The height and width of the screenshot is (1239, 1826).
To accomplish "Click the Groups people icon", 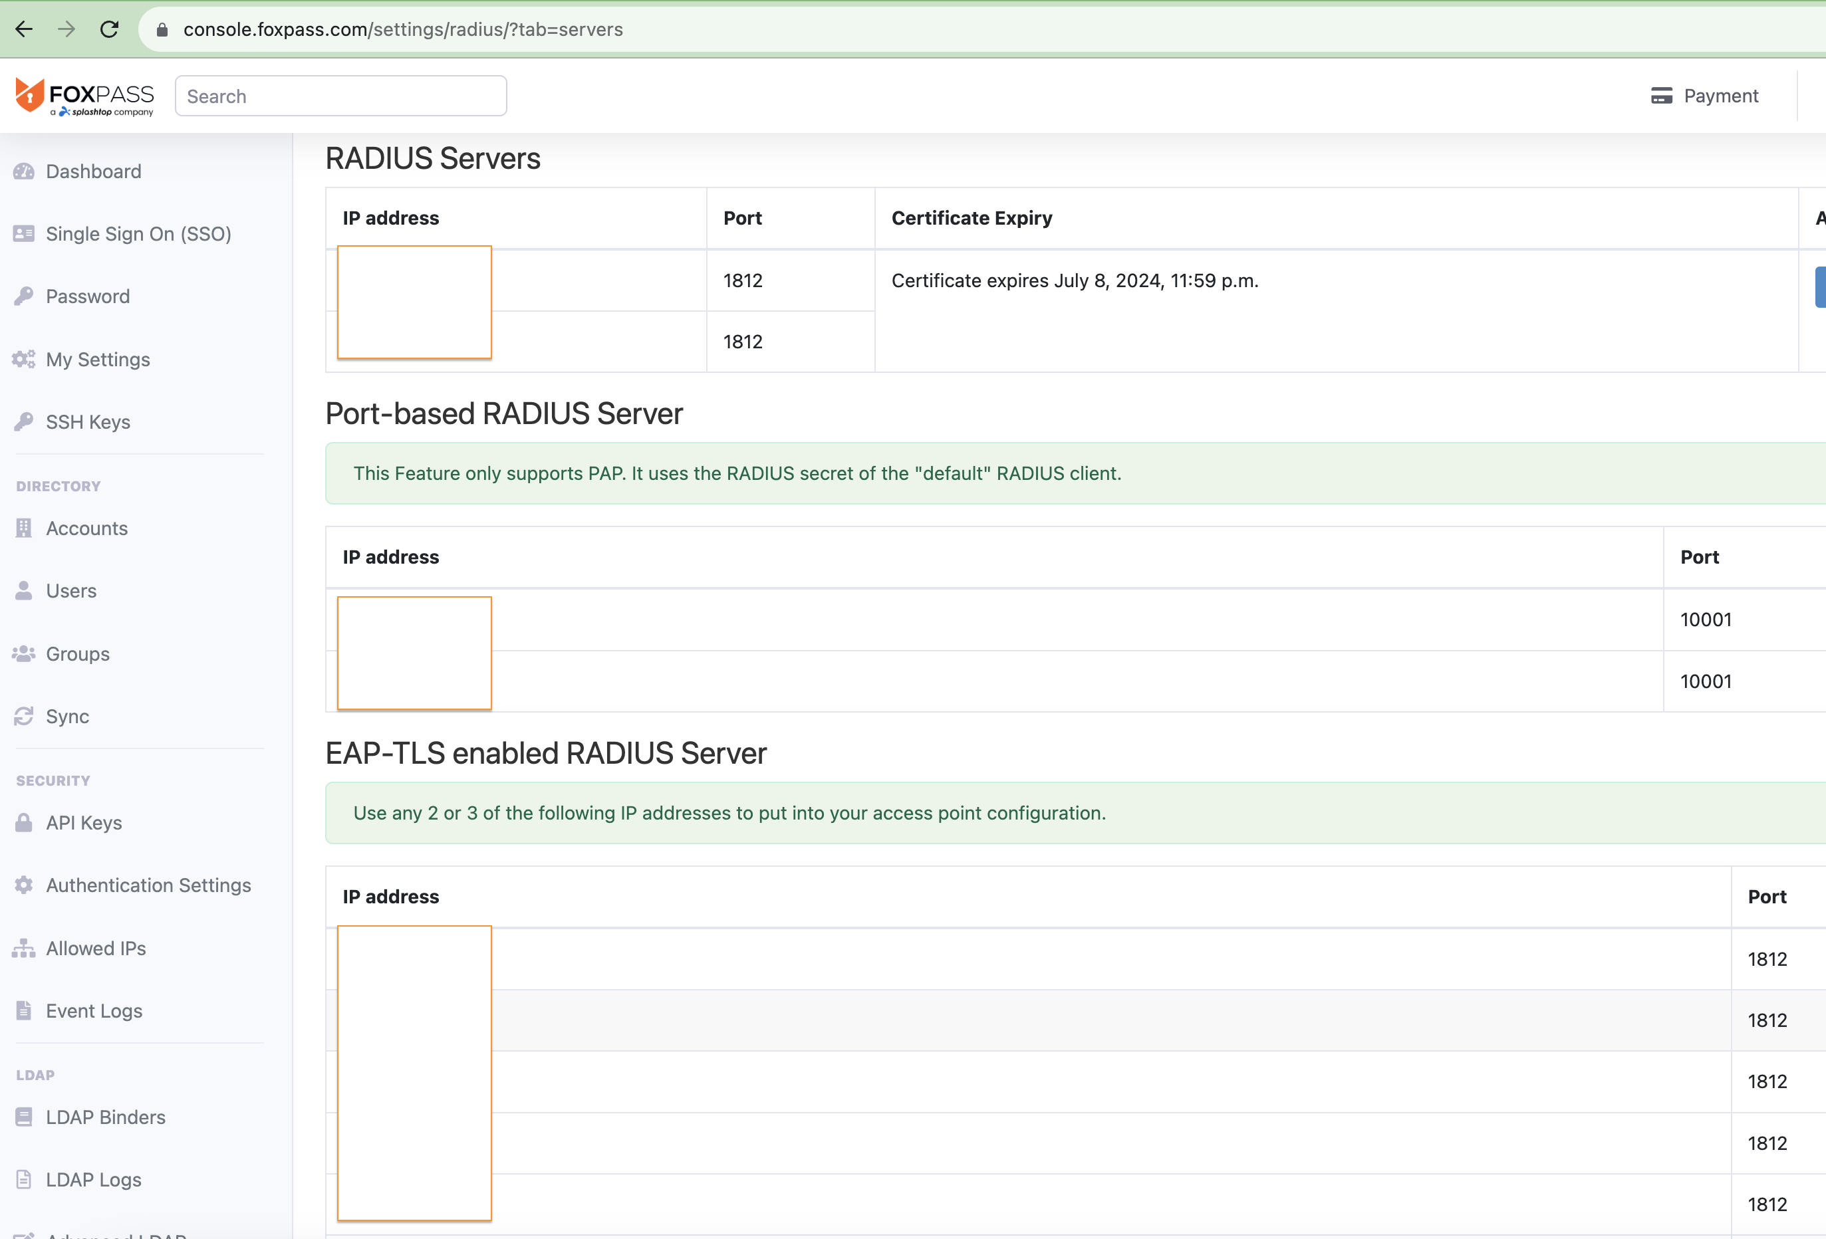I will pyautogui.click(x=23, y=654).
